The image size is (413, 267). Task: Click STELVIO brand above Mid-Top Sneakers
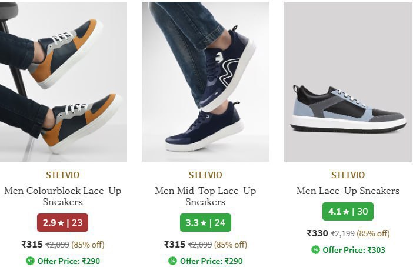pos(205,175)
